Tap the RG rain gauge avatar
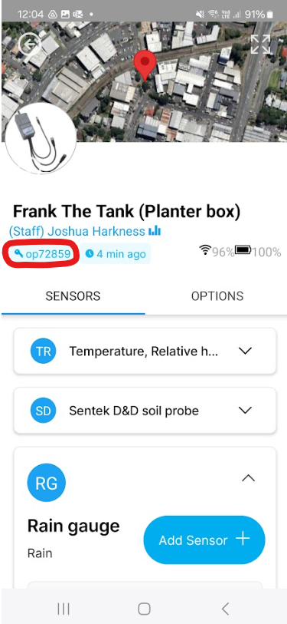This screenshot has width=287, height=624. tap(46, 483)
